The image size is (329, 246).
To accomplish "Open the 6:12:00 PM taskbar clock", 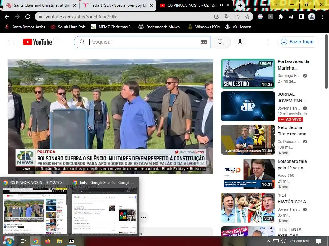I will point(299,241).
